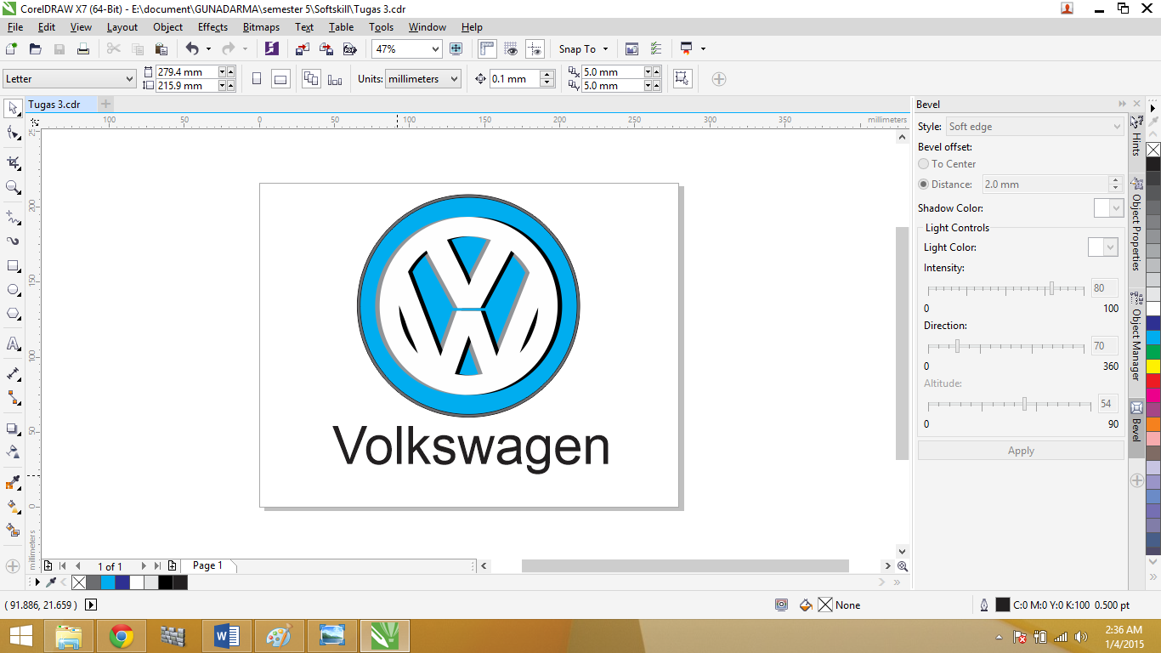
Task: Open the File menu
Action: (x=15, y=27)
